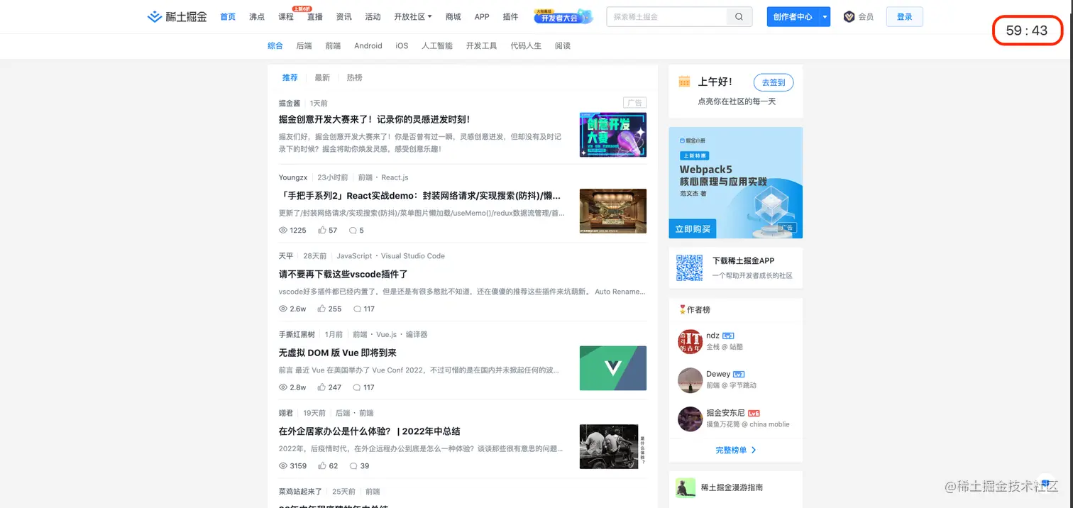Open the 无虚拟 DOM 版 Vue 即将到来 article
1073x508 pixels.
coord(338,353)
